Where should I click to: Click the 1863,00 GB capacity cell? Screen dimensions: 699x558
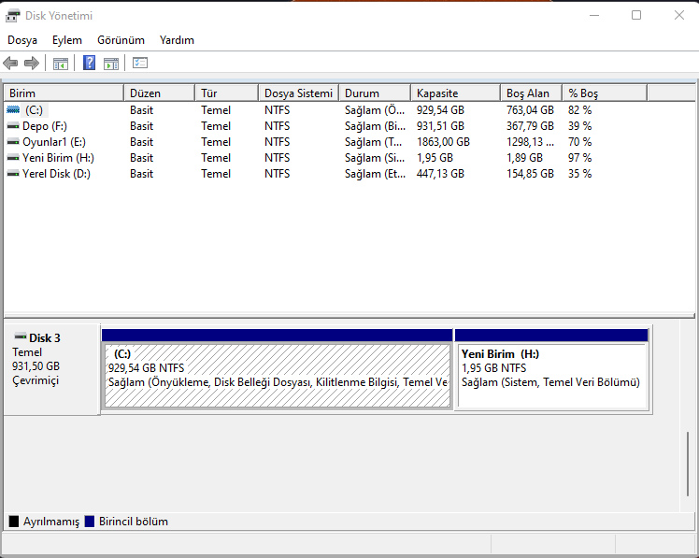pos(443,142)
